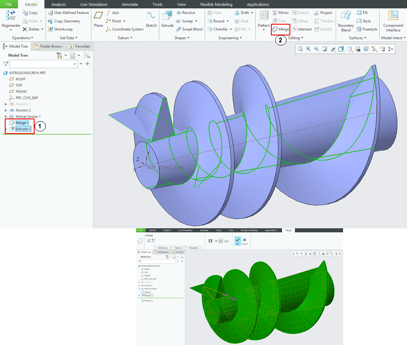Switch to the Analysis ribbon tab
Image resolution: width=407 pixels, height=345 pixels.
58,4
